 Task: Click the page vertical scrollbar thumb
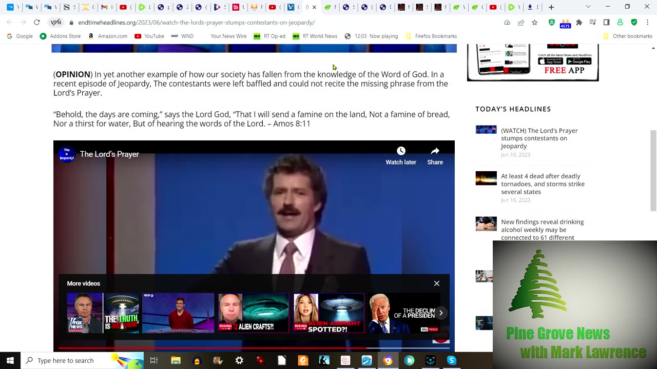[x=653, y=170]
